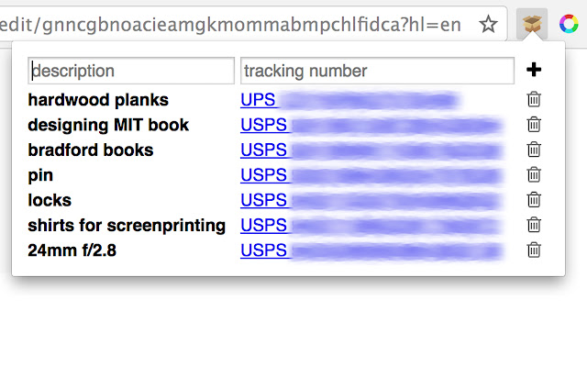This screenshot has height=367, width=587.
Task: Open USPS link for shirts for screenprinting
Action: coord(371,226)
